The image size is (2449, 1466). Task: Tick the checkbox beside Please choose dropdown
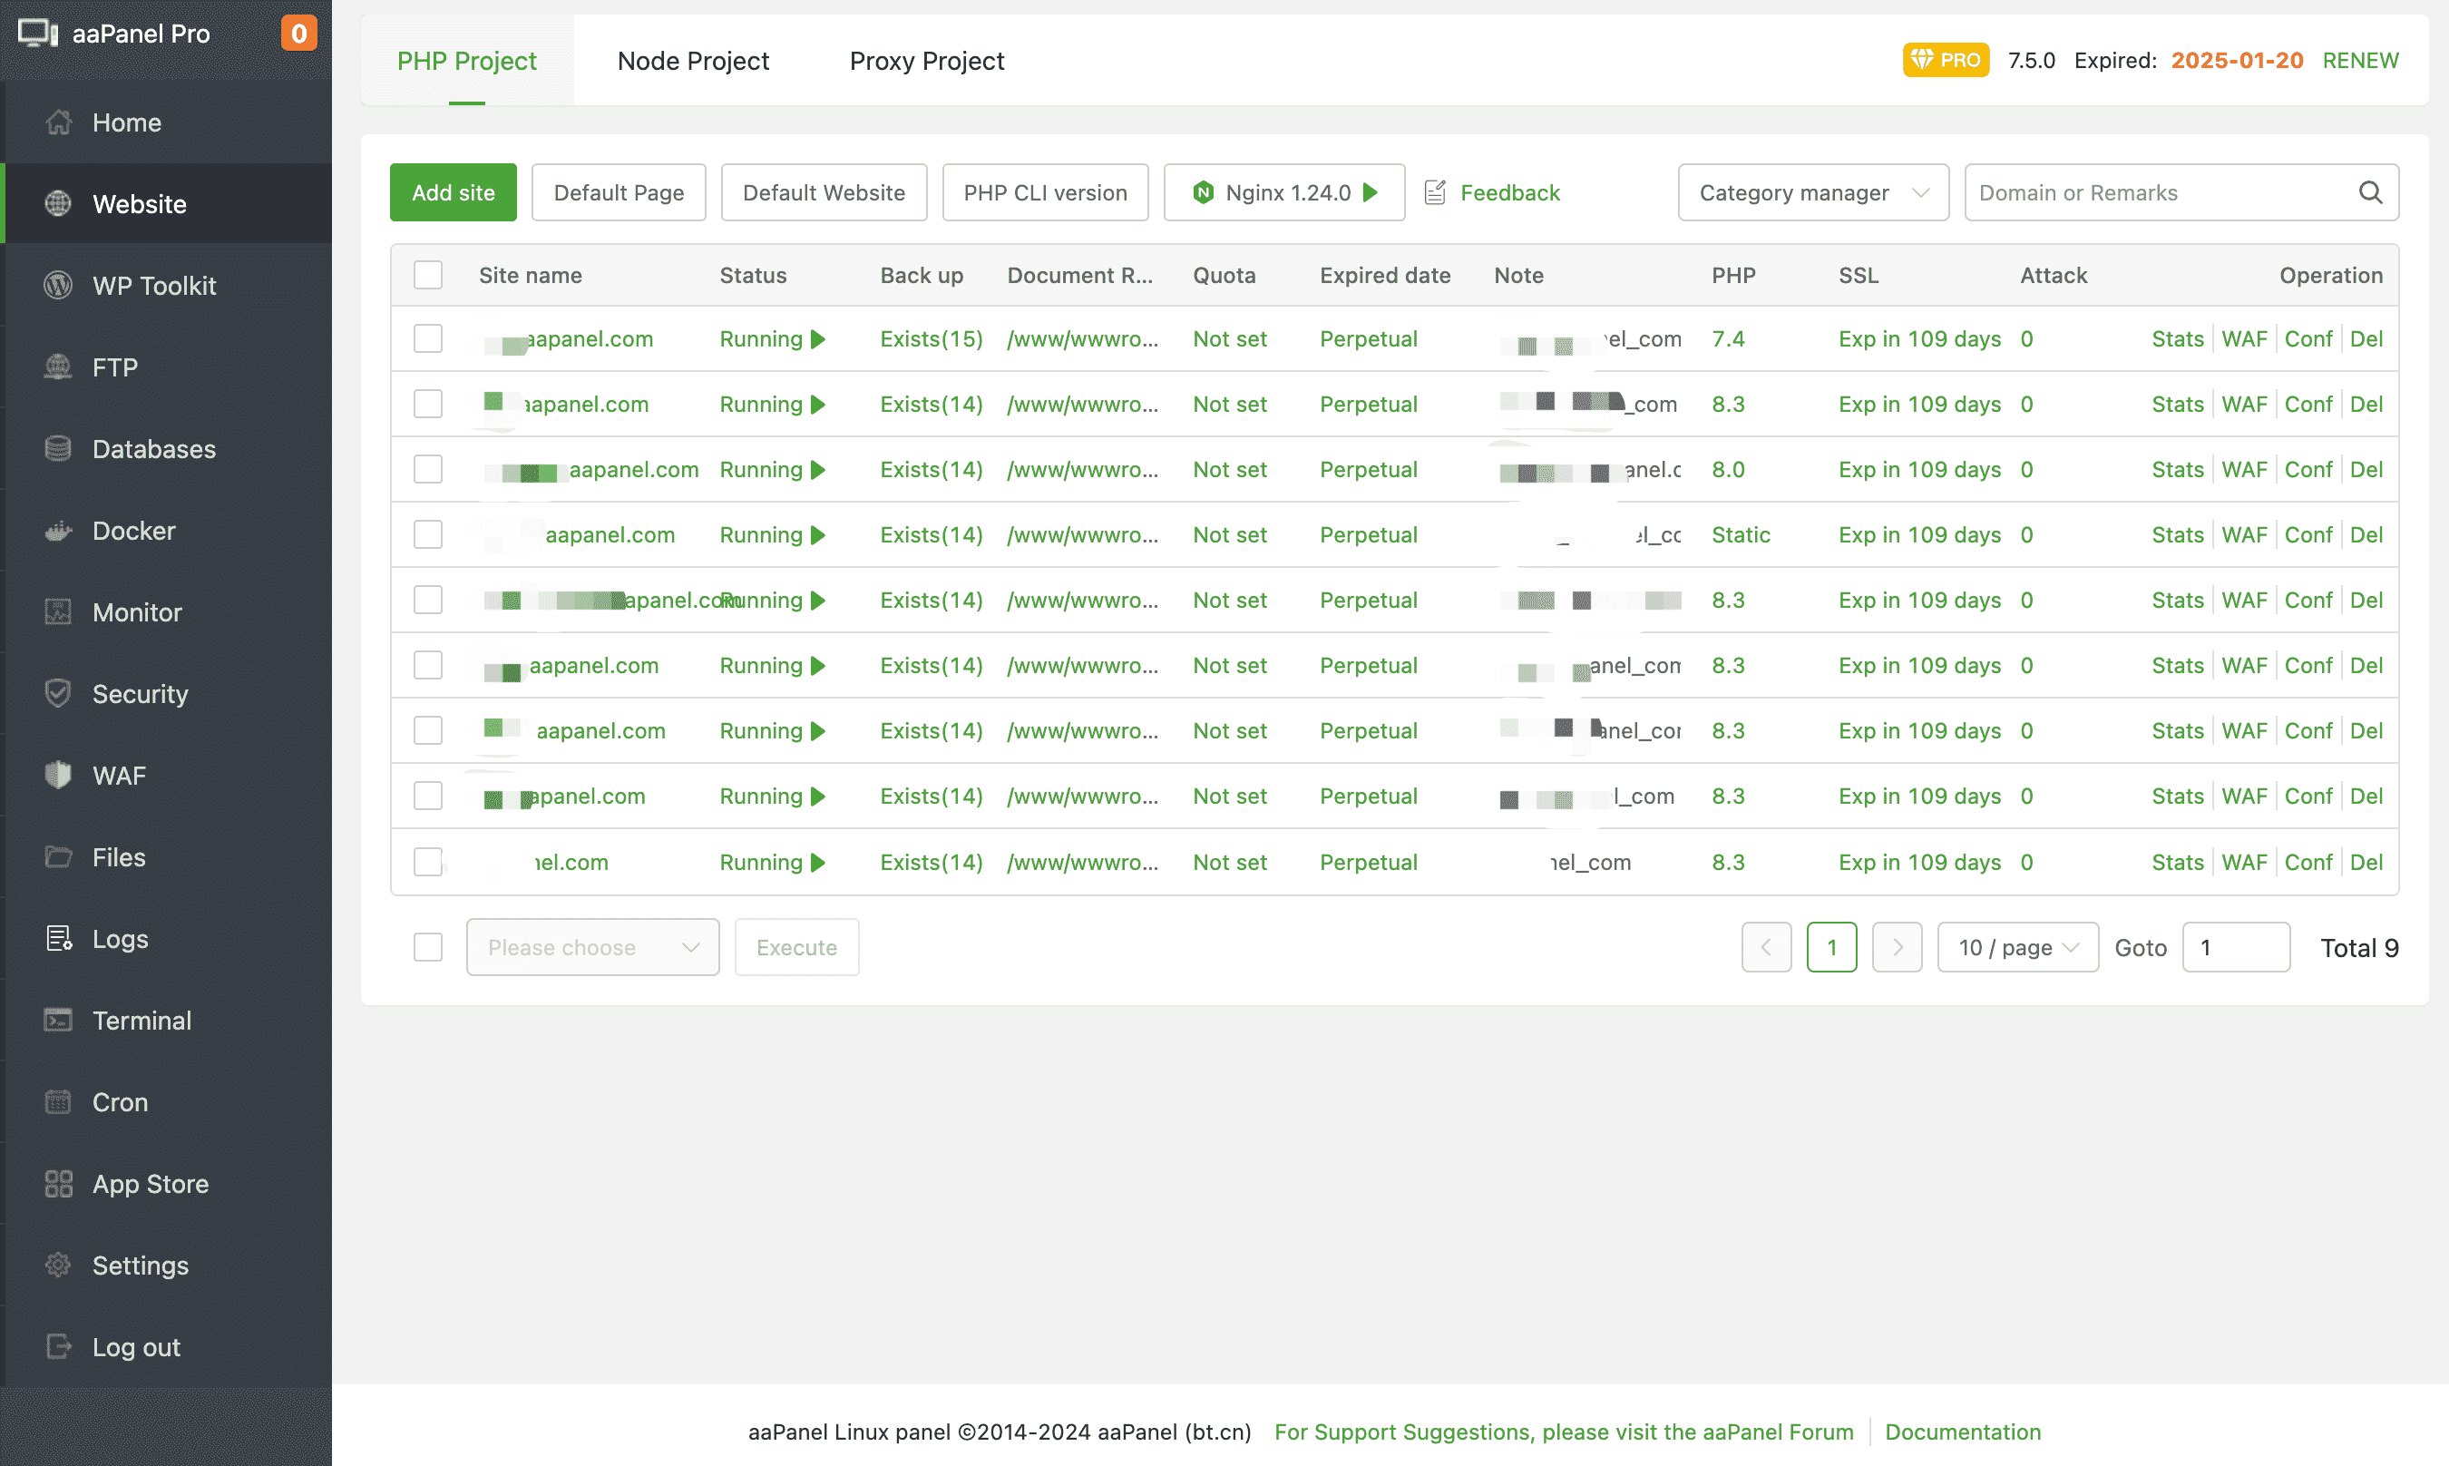427,947
